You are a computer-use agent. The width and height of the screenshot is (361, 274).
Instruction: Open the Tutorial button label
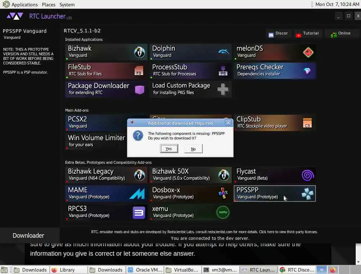pos(311,33)
